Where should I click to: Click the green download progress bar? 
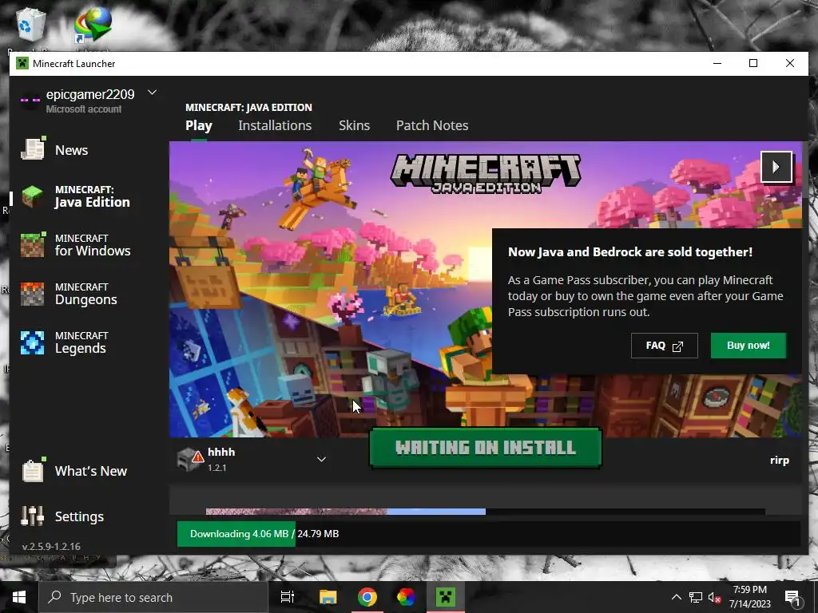click(236, 534)
